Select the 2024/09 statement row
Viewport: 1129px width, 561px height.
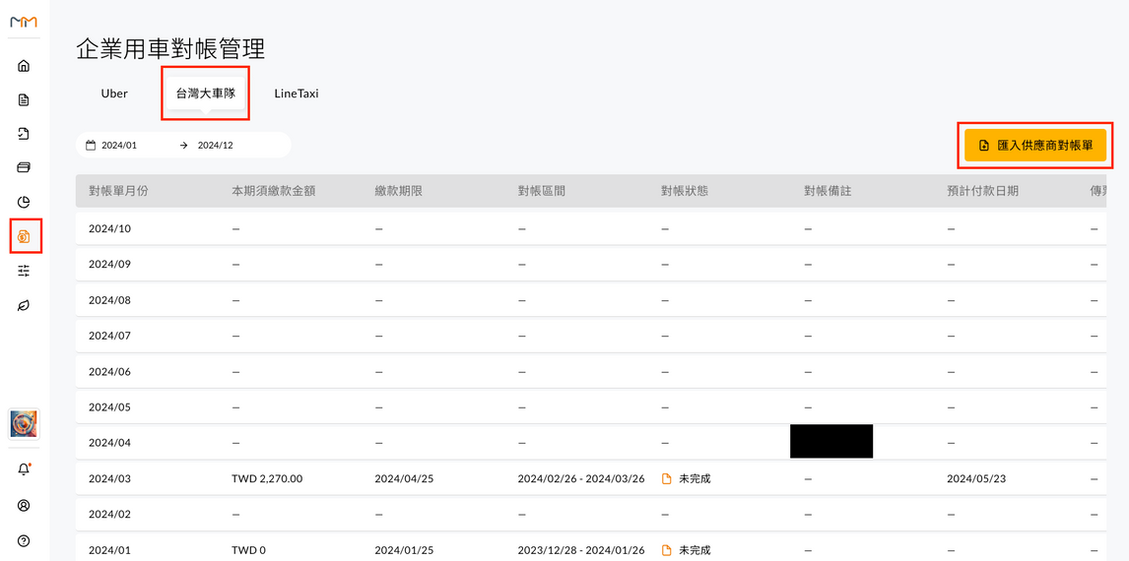[x=590, y=264]
